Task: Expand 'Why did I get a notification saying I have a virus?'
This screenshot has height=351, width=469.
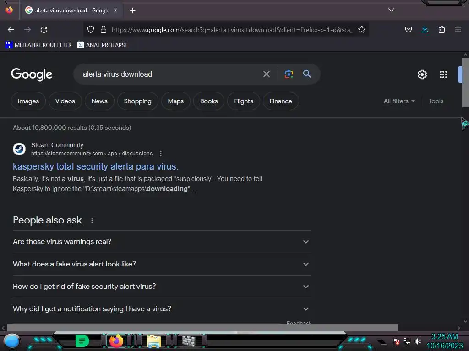Action: [x=162, y=309]
